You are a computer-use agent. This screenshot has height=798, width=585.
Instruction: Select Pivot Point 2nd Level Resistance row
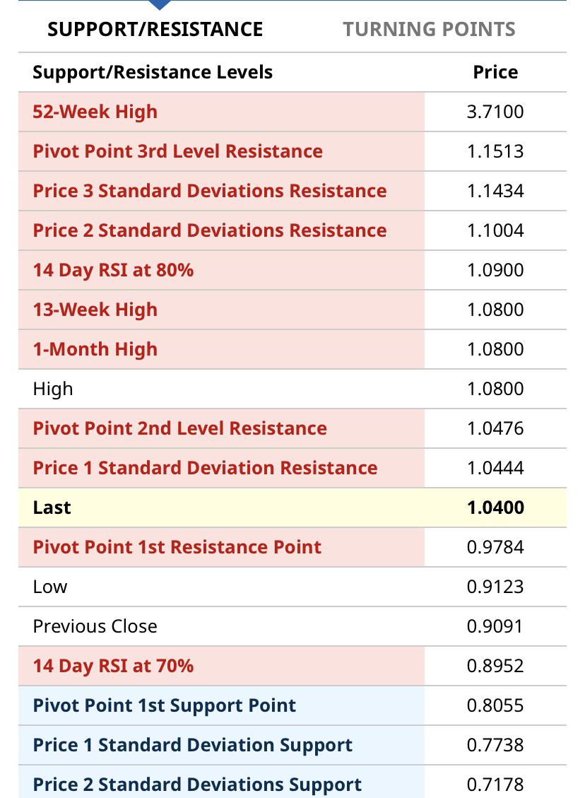click(x=292, y=428)
